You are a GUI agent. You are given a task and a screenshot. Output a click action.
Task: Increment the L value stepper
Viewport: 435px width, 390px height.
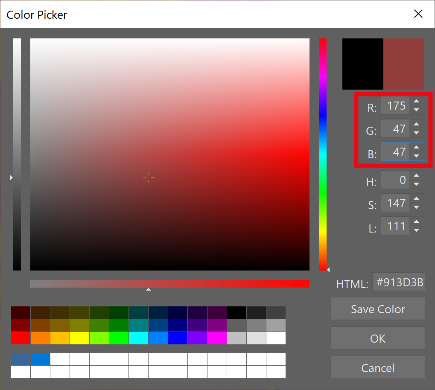tap(416, 222)
